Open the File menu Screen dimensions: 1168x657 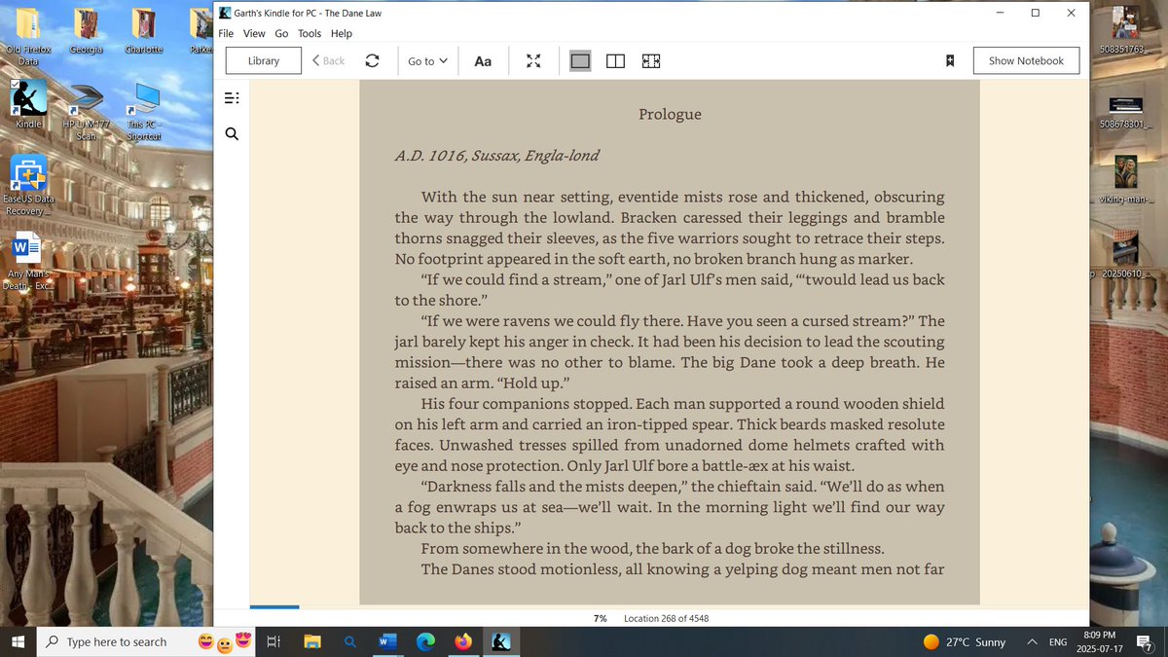[226, 33]
